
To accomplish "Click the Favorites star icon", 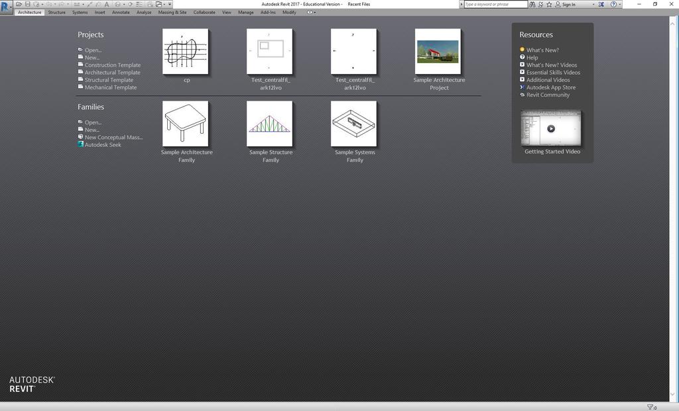I will pos(549,5).
